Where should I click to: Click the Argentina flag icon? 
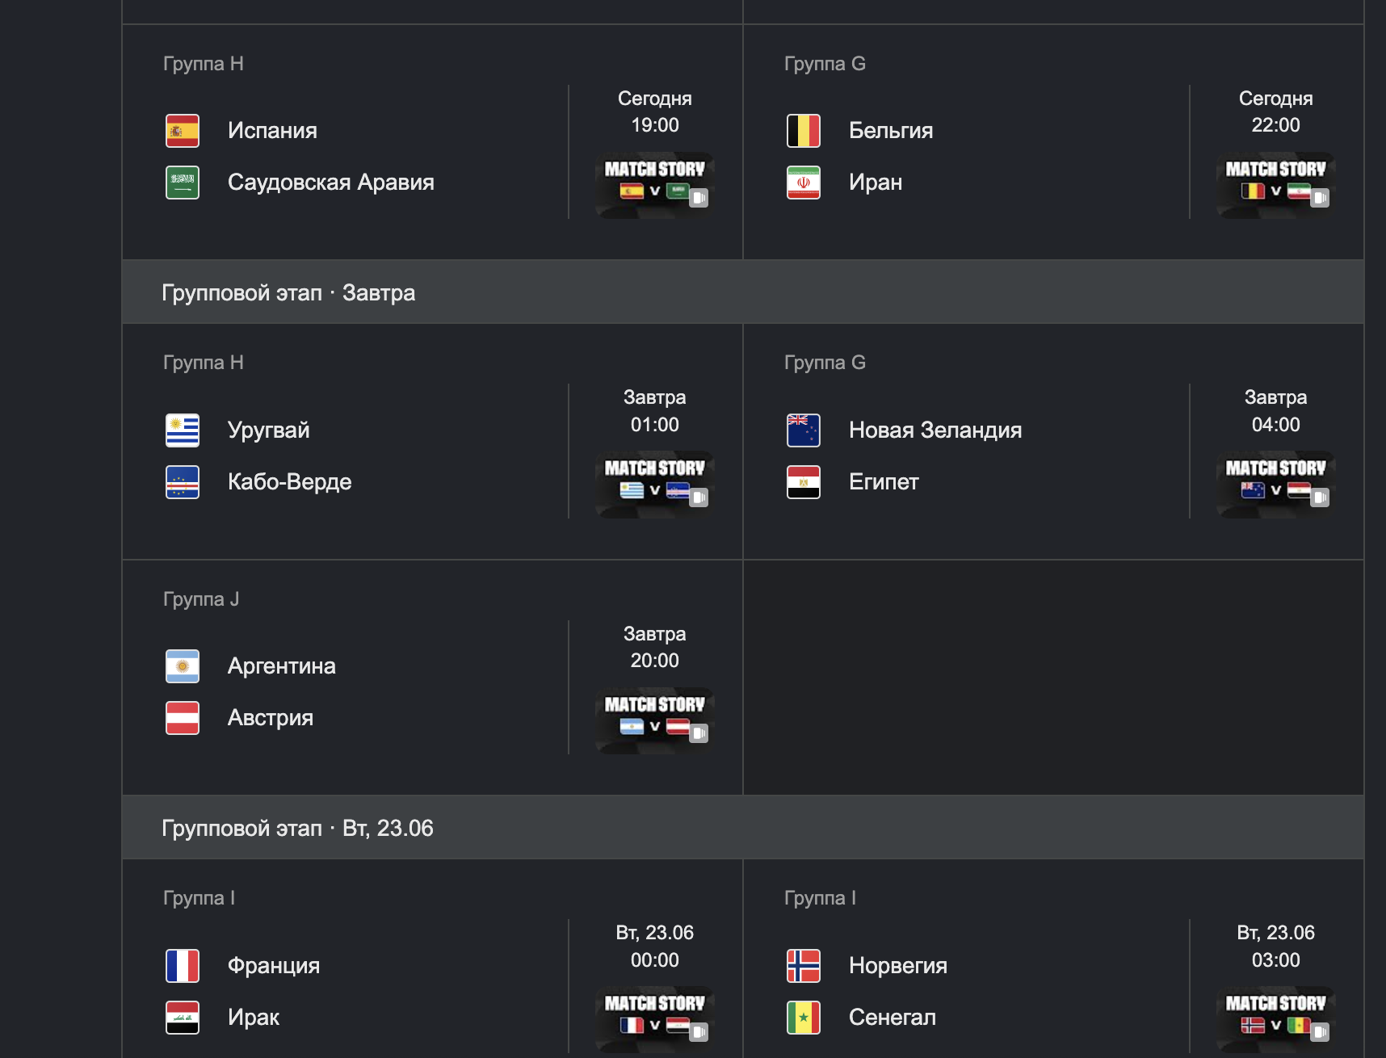tap(183, 666)
